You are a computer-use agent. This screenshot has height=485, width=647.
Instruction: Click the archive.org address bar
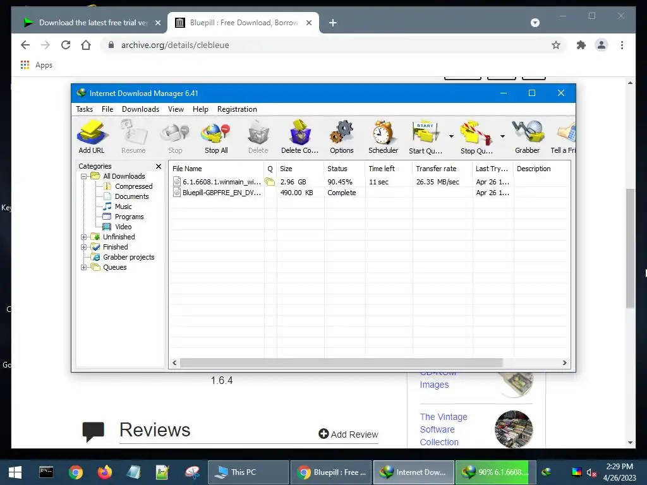point(334,45)
